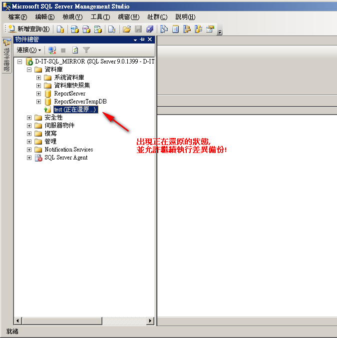Expand the ReportServerTempDB database
Screen dimensions: 337x338
click(38, 101)
